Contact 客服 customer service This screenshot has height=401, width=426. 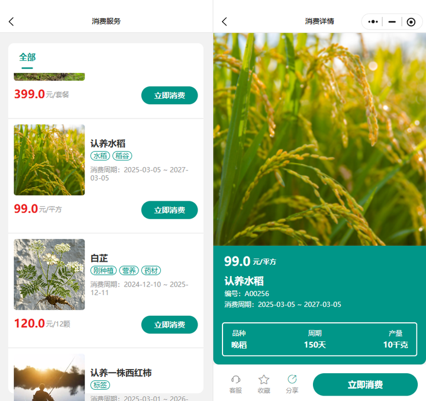coord(235,383)
